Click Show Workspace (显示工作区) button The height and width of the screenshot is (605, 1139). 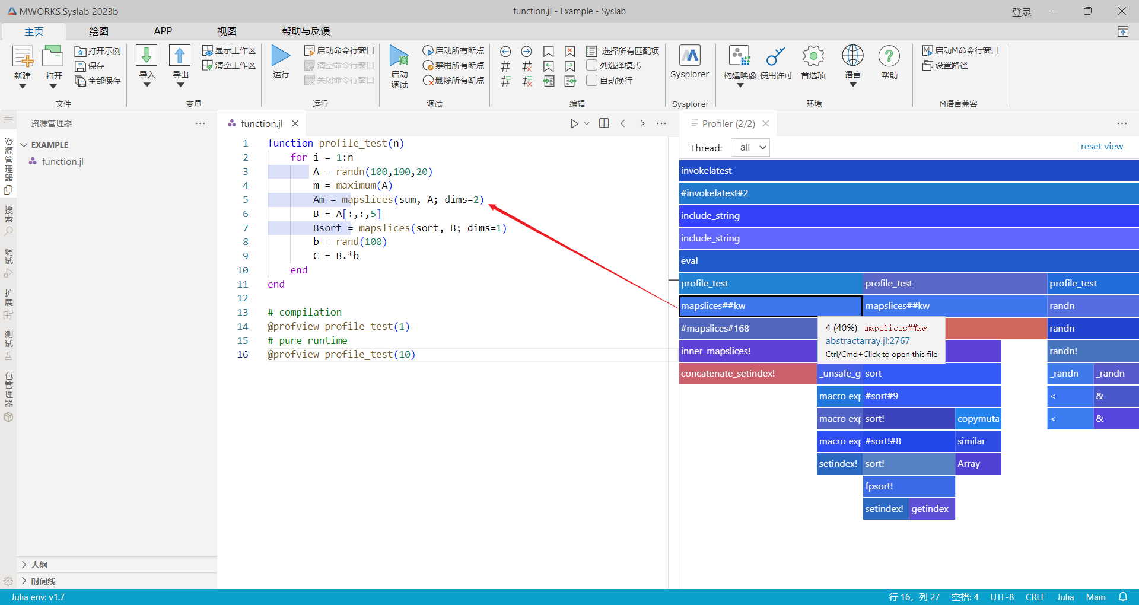[x=229, y=50]
